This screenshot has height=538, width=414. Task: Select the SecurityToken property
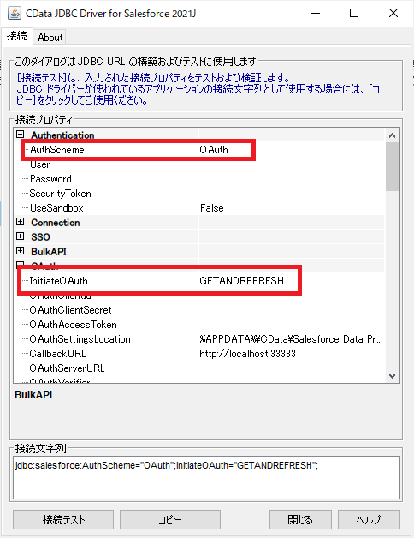(61, 194)
